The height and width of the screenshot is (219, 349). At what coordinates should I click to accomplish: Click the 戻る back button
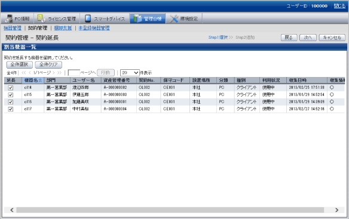pyautogui.click(x=289, y=38)
